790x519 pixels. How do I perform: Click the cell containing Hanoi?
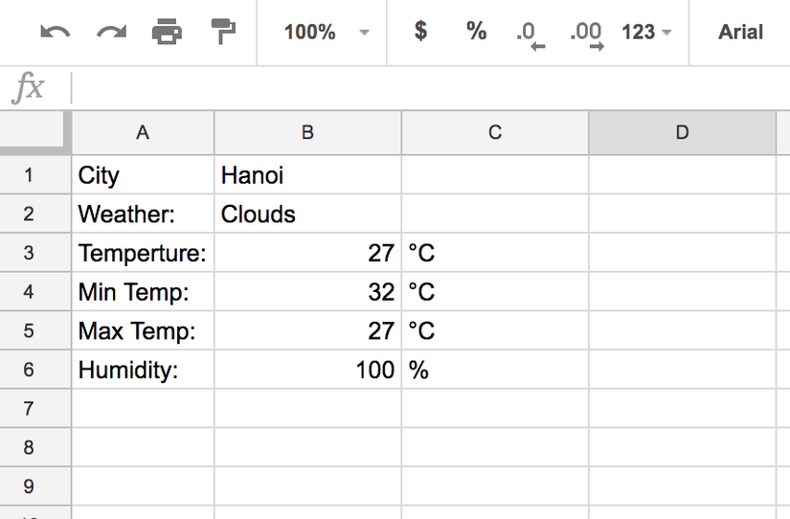pos(307,176)
